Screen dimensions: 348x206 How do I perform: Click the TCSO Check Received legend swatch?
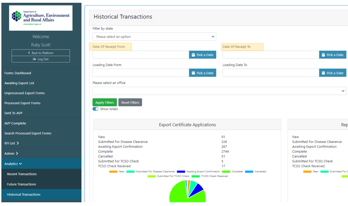(196, 177)
